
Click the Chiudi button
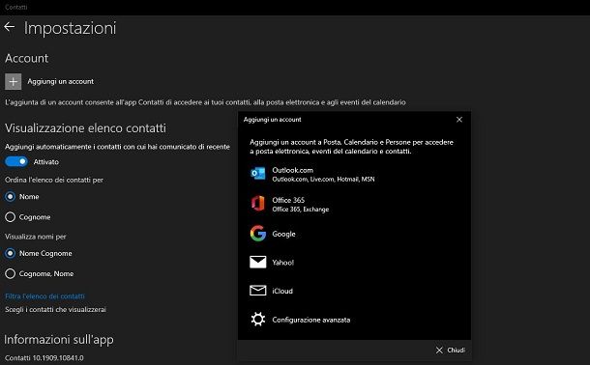(451, 350)
